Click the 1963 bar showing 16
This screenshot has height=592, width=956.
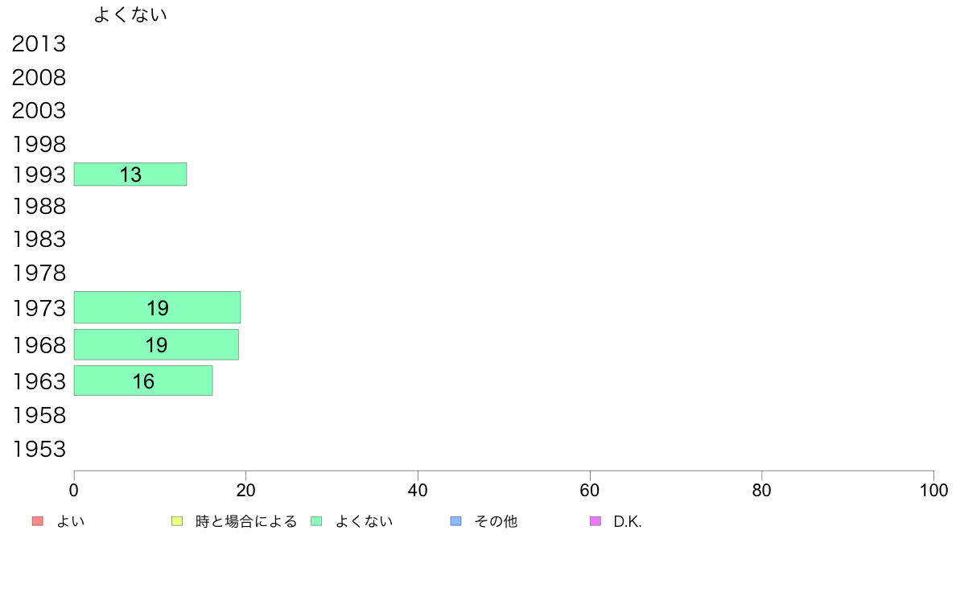(x=143, y=380)
